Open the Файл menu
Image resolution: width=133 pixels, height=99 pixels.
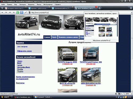click(x=3, y=4)
